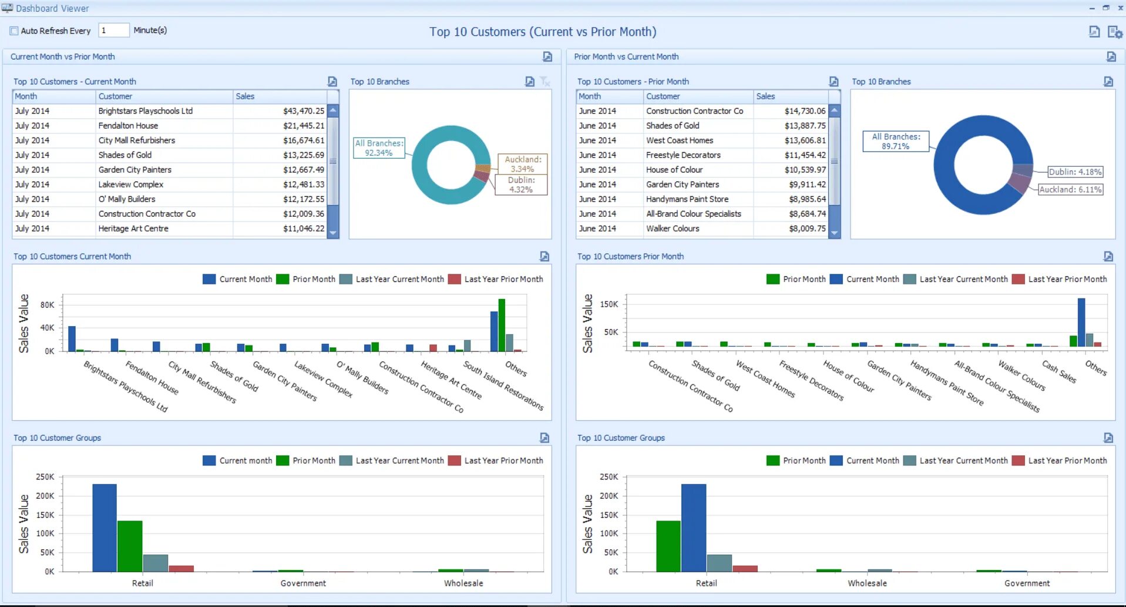Click the Auckland: 3.34% donut label
Screen dimensions: 1126x607
[522, 164]
